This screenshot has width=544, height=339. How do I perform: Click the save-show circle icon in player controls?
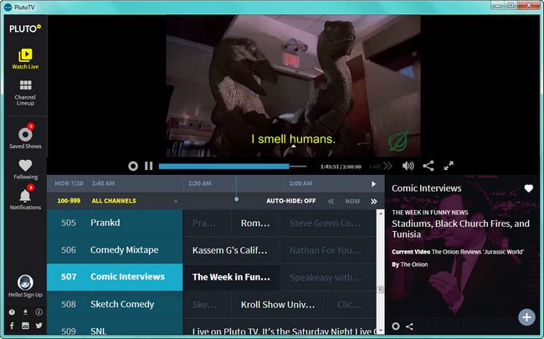point(133,167)
